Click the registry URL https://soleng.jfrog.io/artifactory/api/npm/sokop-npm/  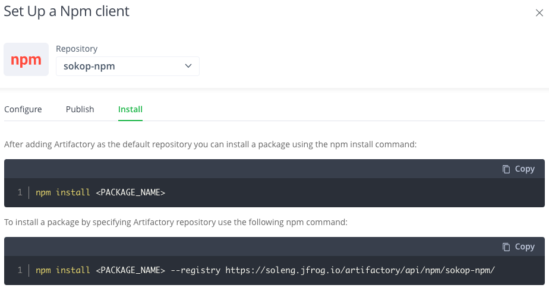coord(360,270)
